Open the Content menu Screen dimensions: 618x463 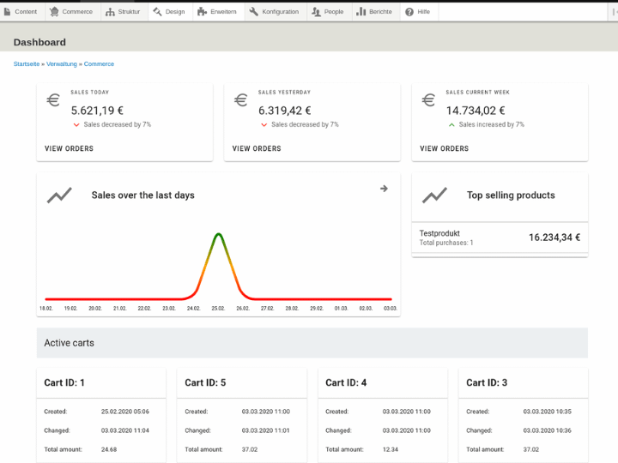point(21,12)
